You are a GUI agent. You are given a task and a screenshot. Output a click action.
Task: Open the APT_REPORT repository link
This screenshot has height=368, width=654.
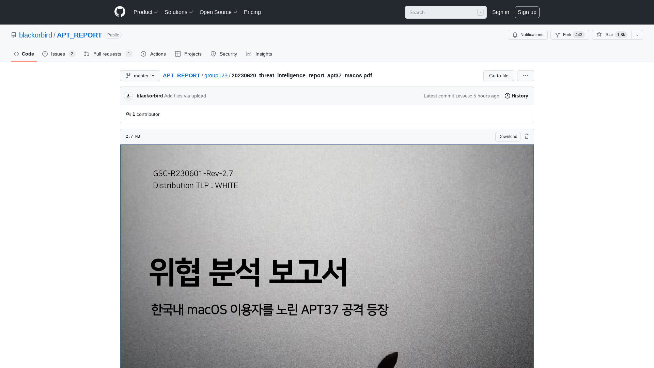(79, 35)
